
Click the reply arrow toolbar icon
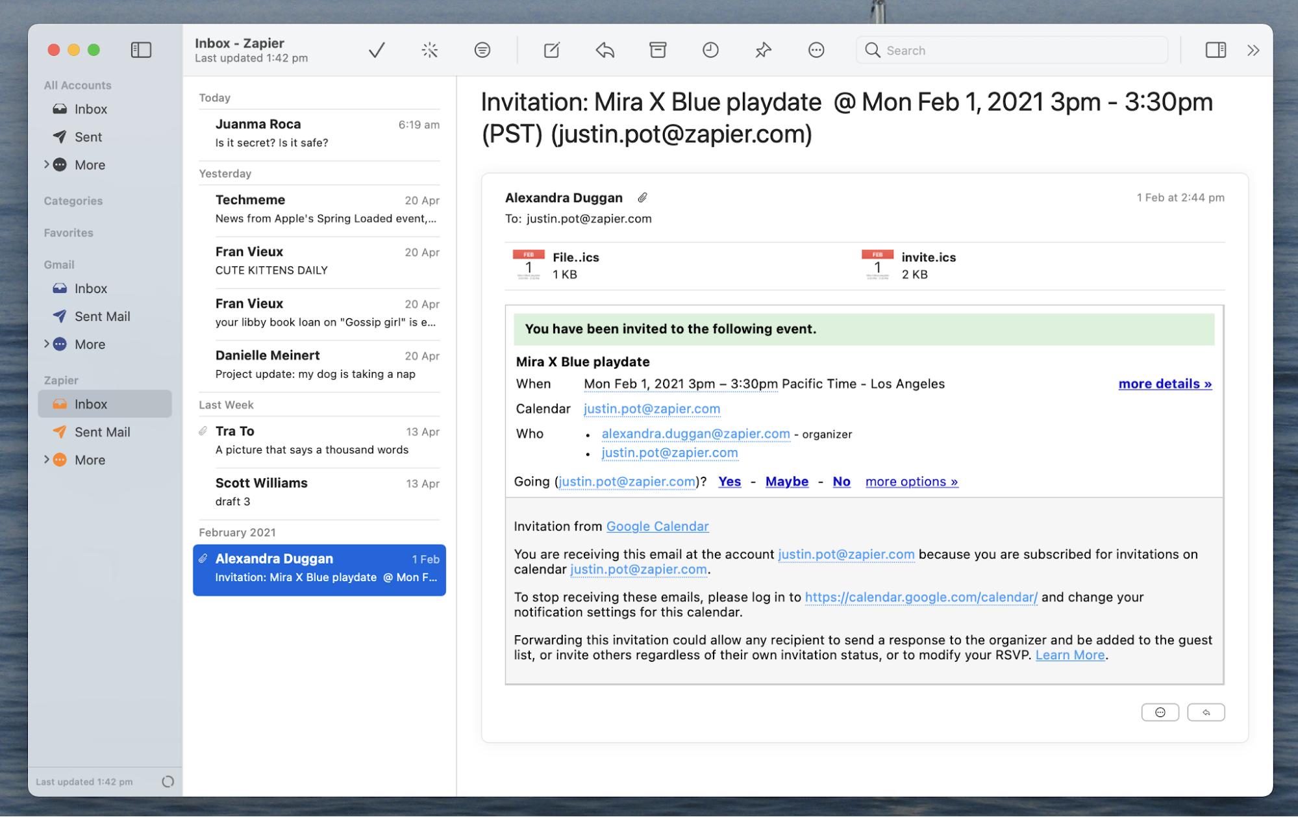(605, 50)
